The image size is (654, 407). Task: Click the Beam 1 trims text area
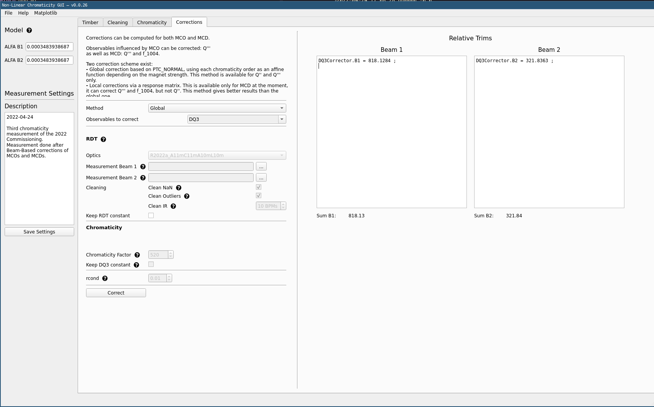[392, 132]
